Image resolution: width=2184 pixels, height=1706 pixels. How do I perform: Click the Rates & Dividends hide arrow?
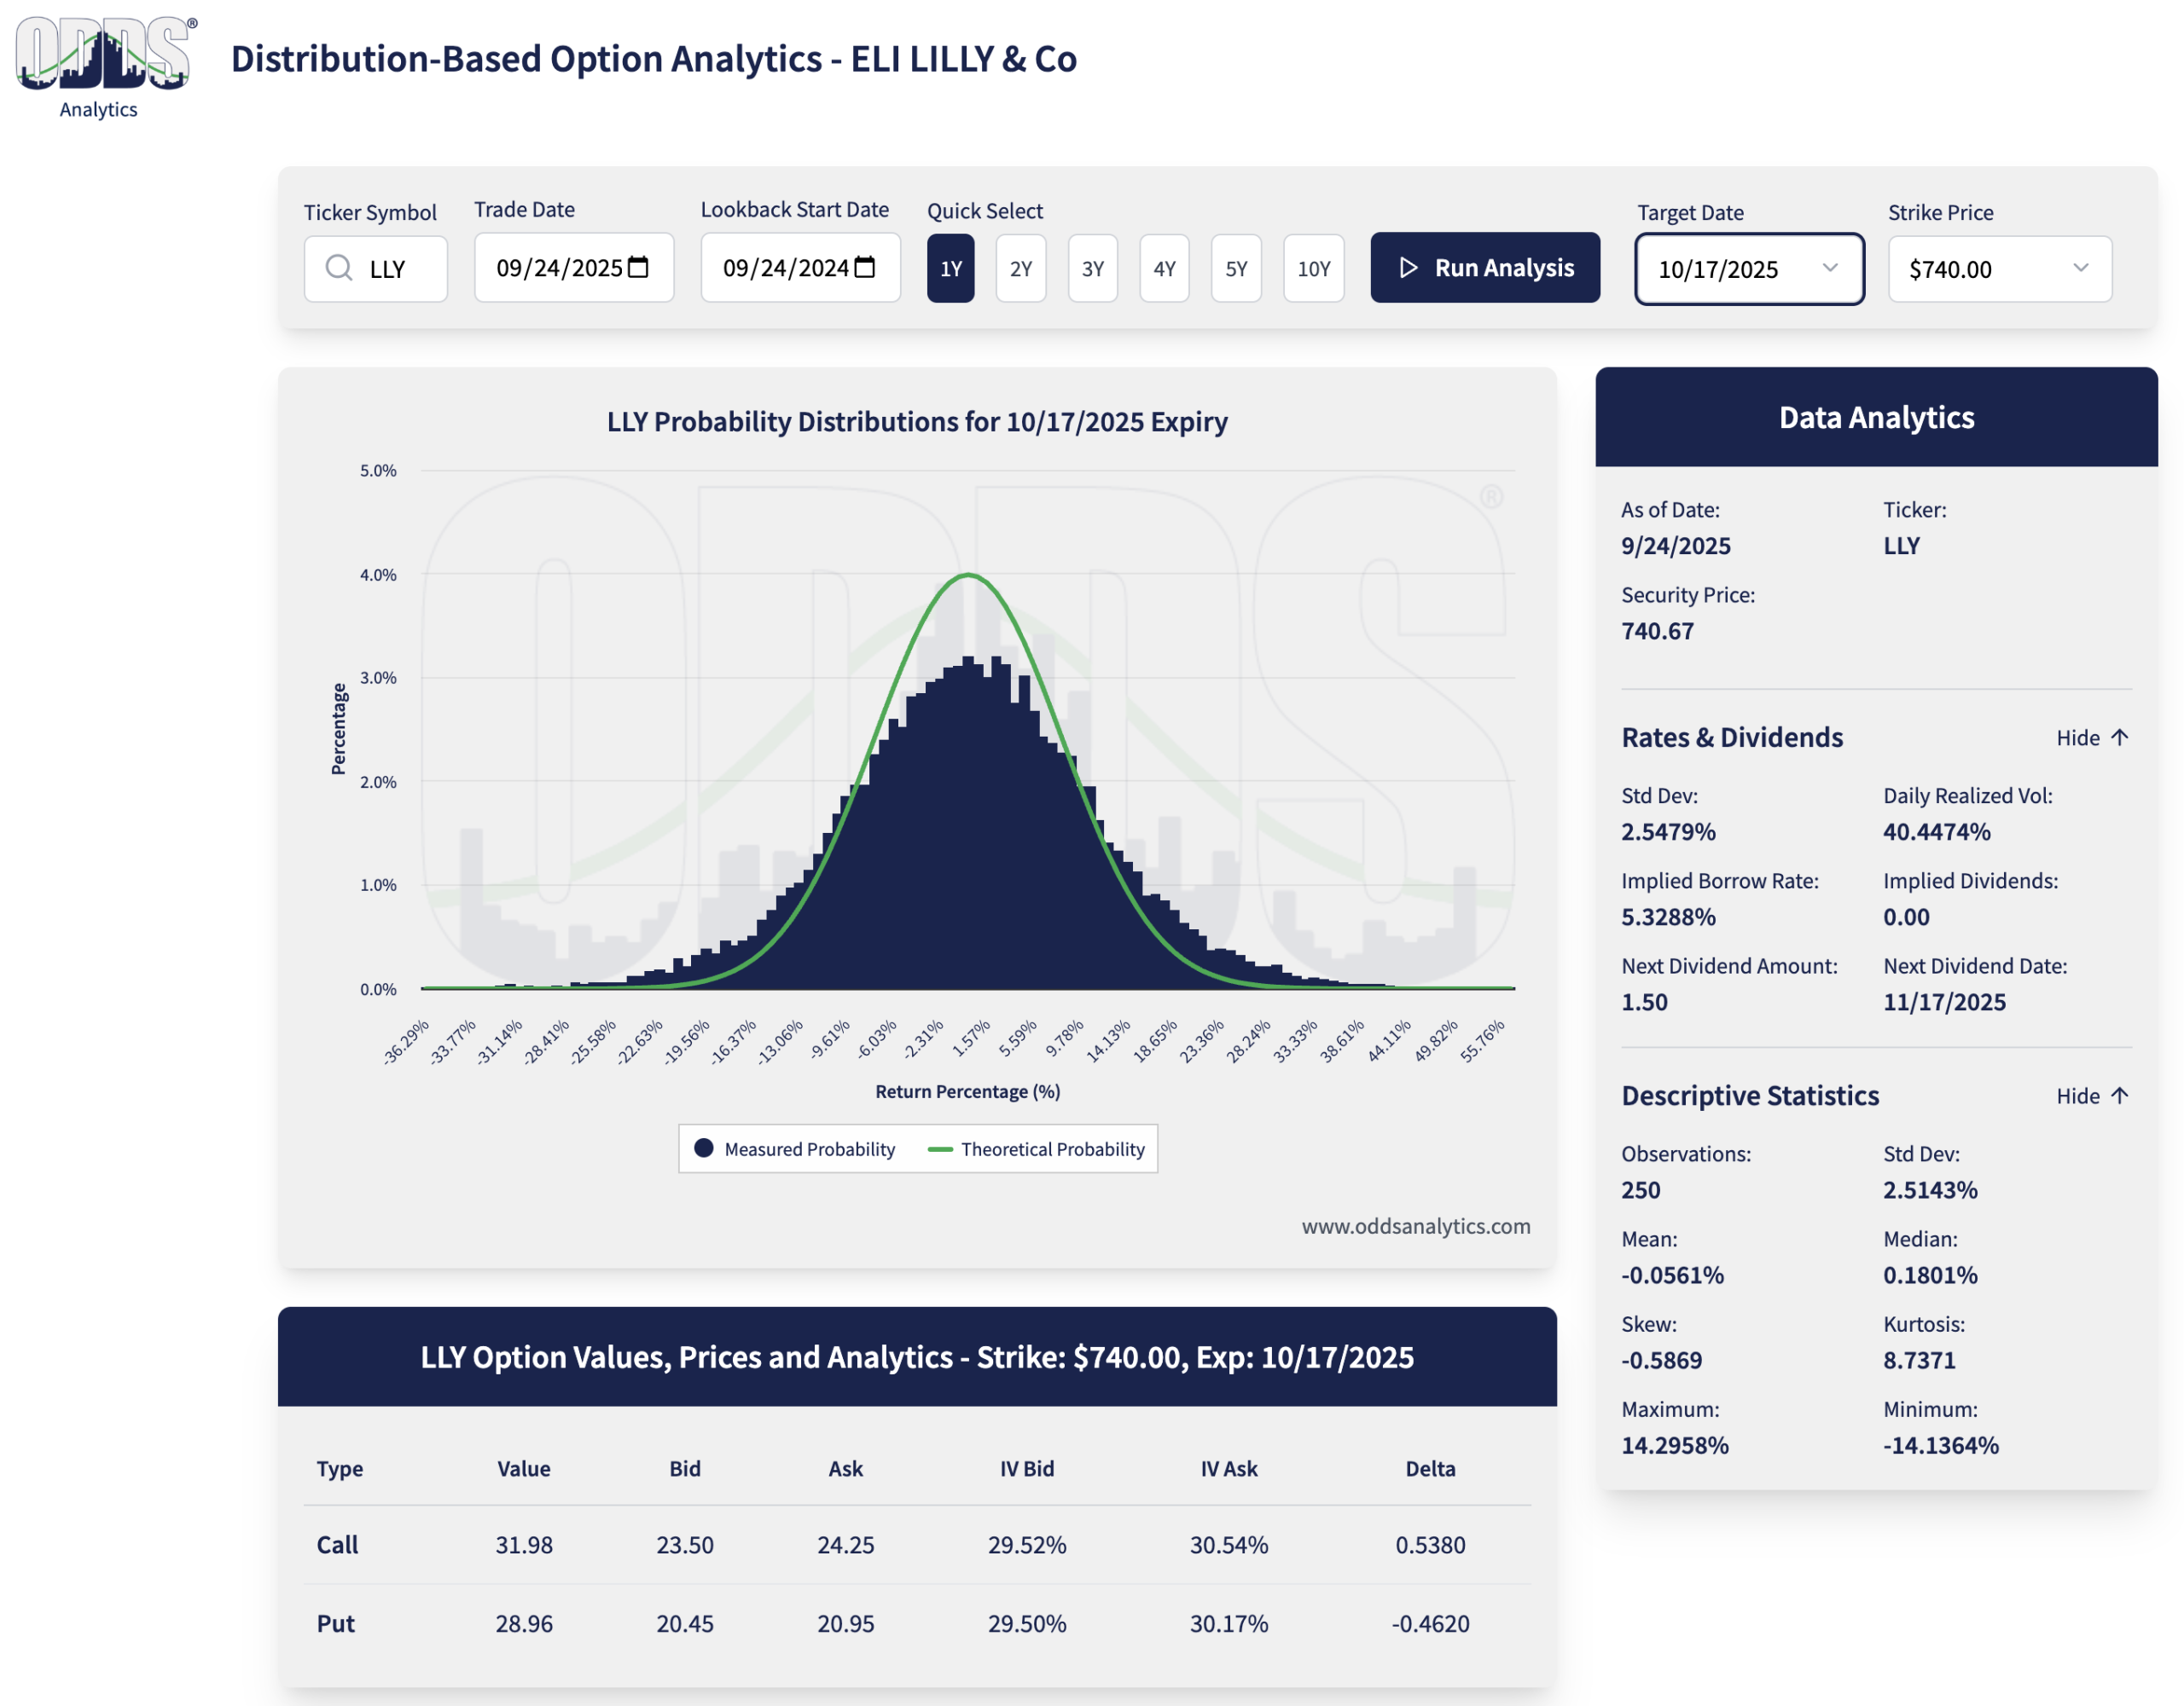point(2119,737)
